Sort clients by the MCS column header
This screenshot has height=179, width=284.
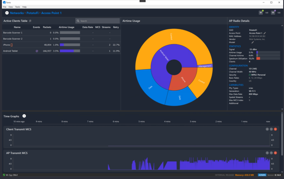98,27
